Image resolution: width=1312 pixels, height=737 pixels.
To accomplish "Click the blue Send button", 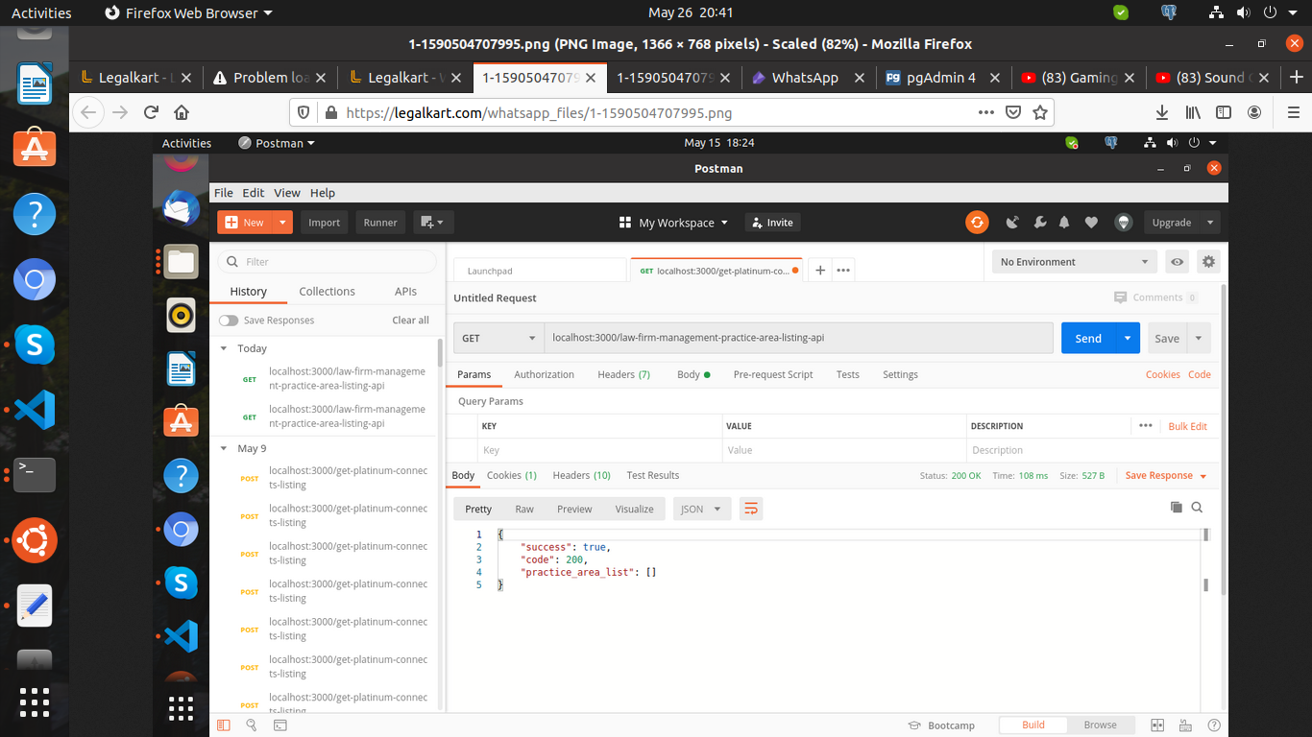I will click(1087, 338).
